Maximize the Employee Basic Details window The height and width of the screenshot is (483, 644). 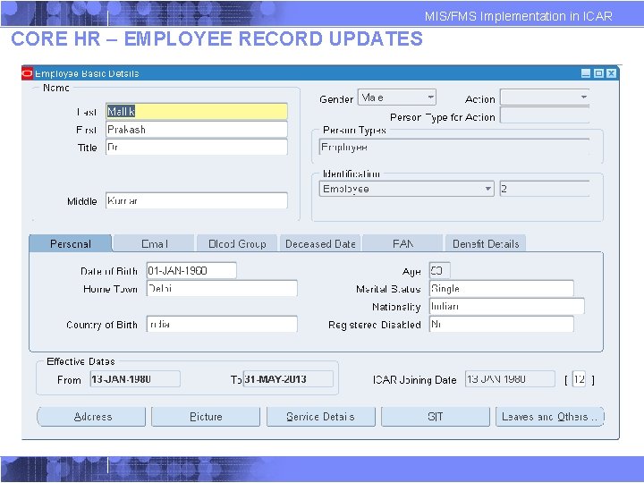click(x=598, y=73)
